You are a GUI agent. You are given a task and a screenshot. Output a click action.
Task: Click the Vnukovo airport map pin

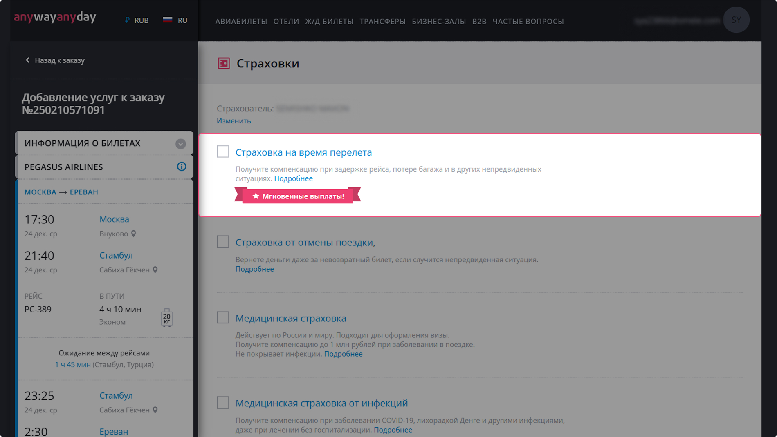click(x=134, y=234)
